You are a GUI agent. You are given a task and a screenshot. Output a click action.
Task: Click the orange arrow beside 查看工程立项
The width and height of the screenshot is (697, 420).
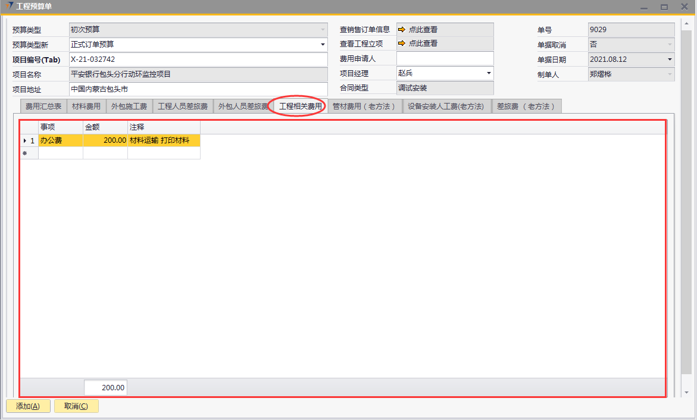(402, 43)
